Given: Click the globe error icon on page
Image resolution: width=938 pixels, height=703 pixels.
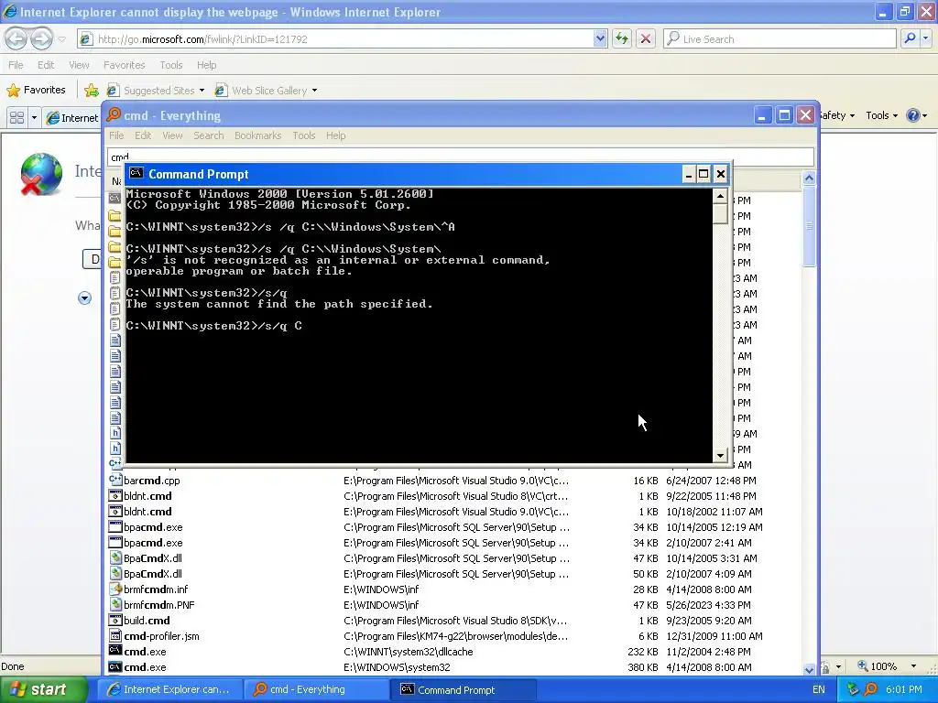Looking at the screenshot, I should click(x=41, y=174).
